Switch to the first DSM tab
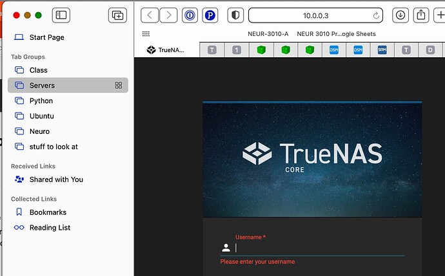Viewport: 445px width, 276px height. point(334,50)
